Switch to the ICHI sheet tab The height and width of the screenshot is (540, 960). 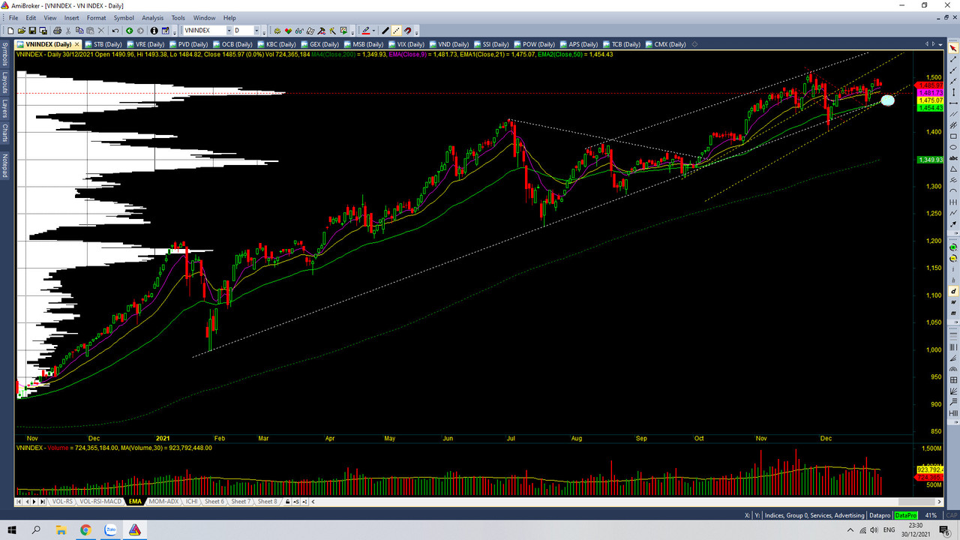[x=191, y=502]
